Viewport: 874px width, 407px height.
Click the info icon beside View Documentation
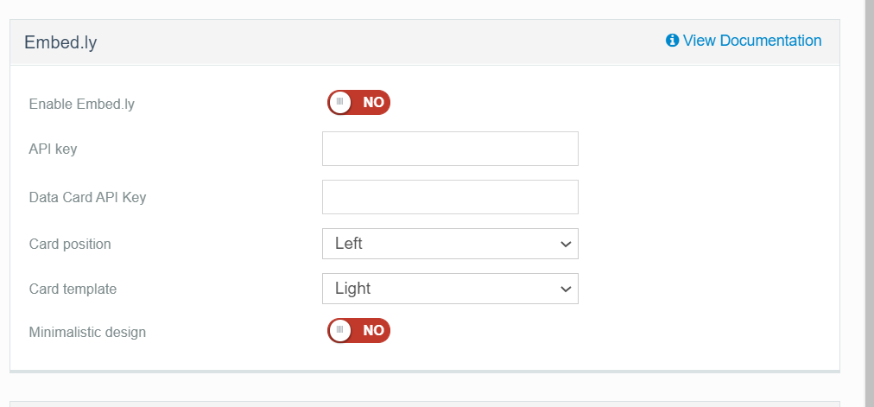pyautogui.click(x=673, y=41)
